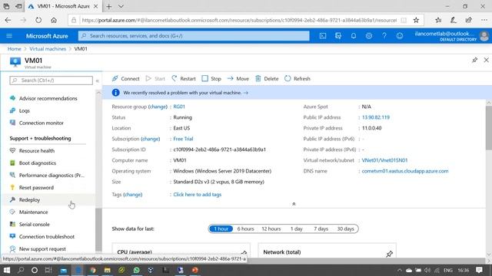Open the Directory and subscription filter icon

[338, 36]
